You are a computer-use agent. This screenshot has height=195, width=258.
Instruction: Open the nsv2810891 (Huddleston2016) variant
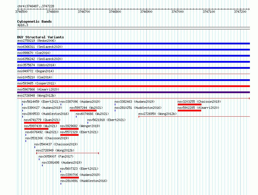point(84,181)
